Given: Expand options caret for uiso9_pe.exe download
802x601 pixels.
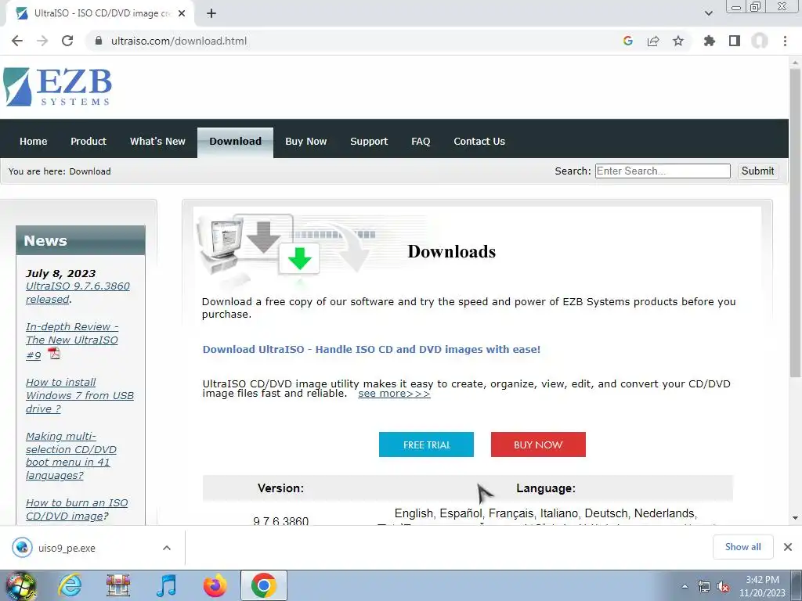Looking at the screenshot, I should [167, 548].
